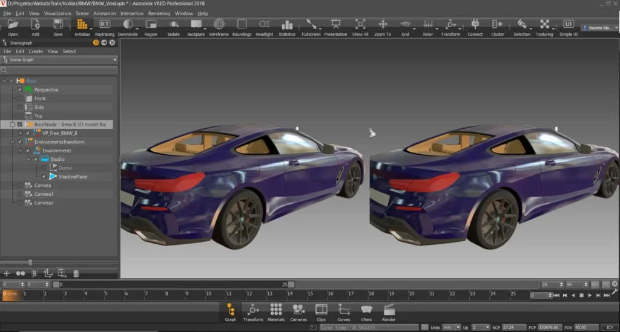The width and height of the screenshot is (620, 332).
Task: Start Presentation mode
Action: coord(335,24)
